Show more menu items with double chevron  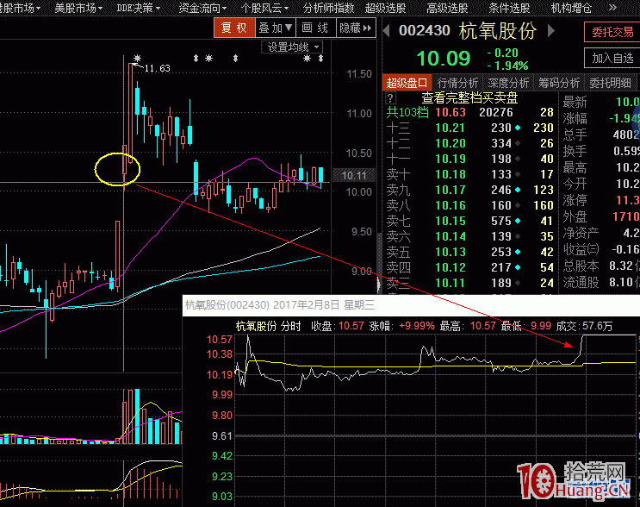click(612, 8)
